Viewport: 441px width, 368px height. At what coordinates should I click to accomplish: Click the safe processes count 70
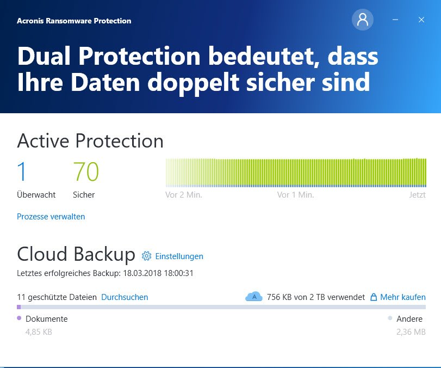(x=86, y=172)
